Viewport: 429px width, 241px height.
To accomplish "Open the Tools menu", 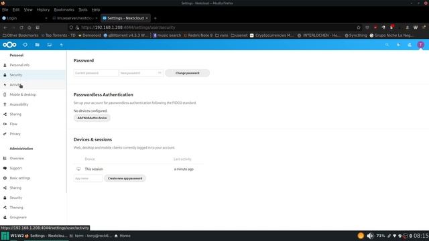I will (83, 9).
